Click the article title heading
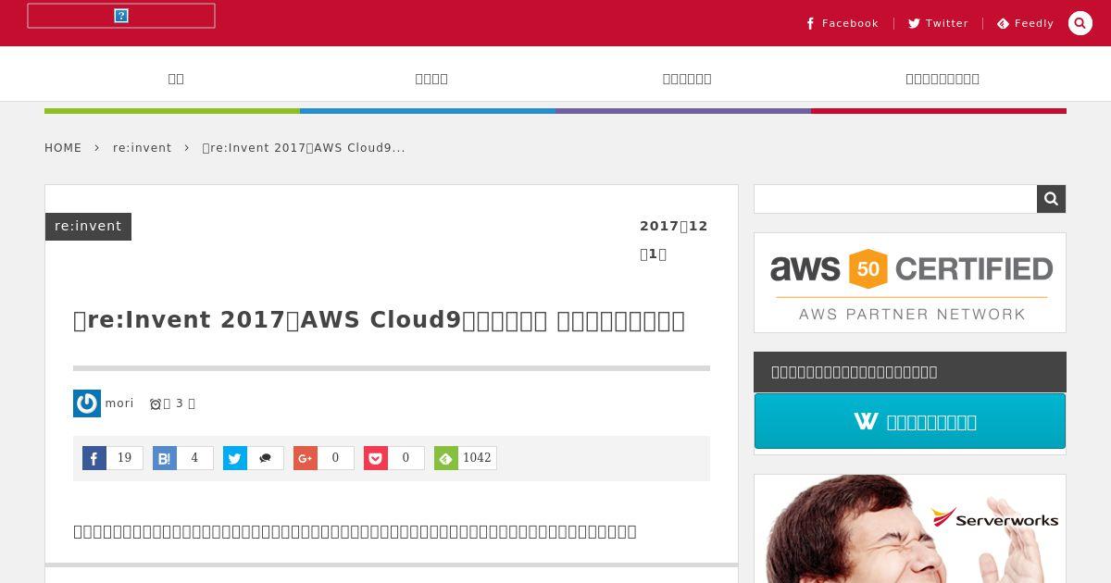Screen dimensions: 1111x583 (379, 320)
